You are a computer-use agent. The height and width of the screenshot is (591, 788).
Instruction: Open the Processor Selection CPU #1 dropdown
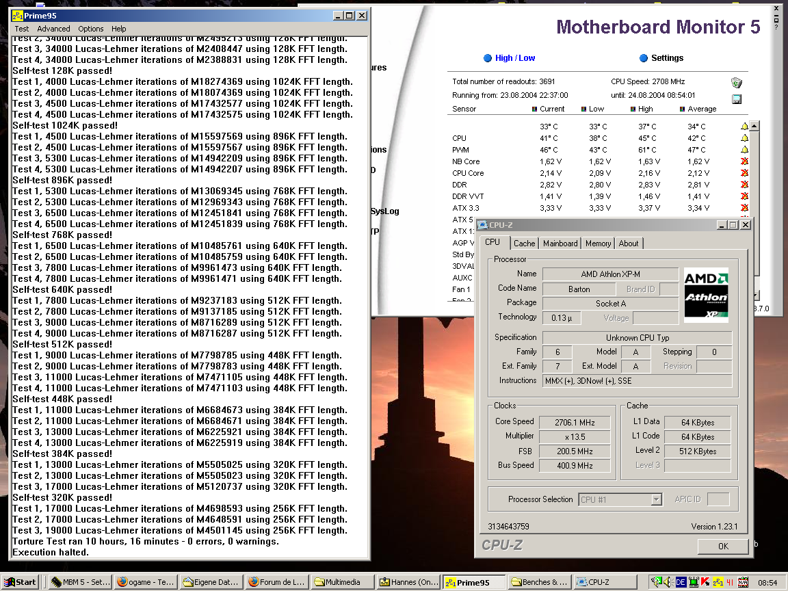tap(657, 499)
